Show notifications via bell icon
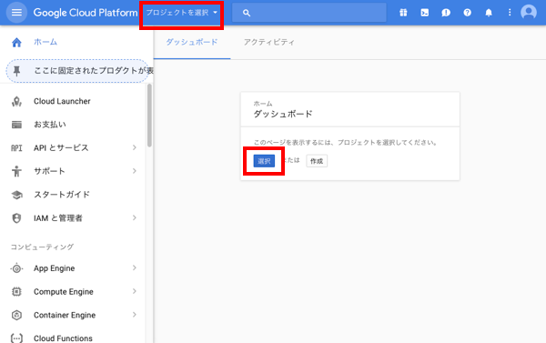This screenshot has width=546, height=343. (489, 13)
